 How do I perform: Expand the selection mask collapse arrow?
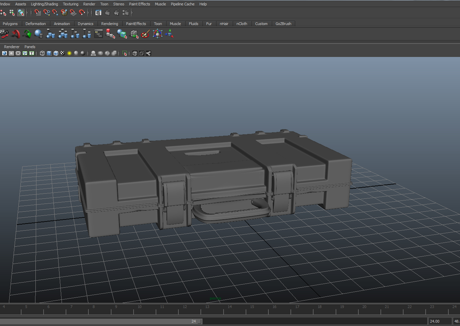point(27,13)
